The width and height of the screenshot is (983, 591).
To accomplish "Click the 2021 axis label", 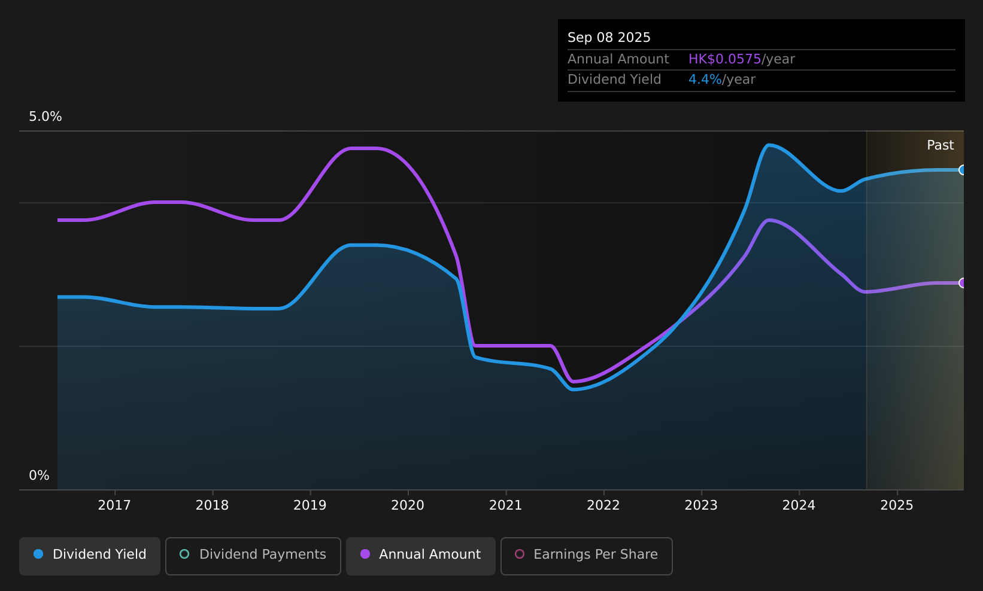I will [x=506, y=505].
